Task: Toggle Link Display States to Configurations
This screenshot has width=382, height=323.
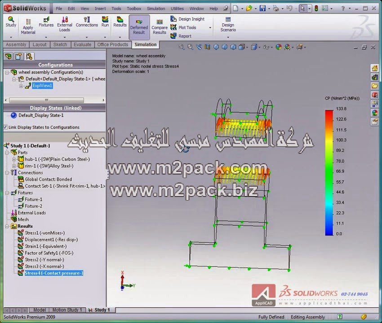Action: pyautogui.click(x=5, y=127)
